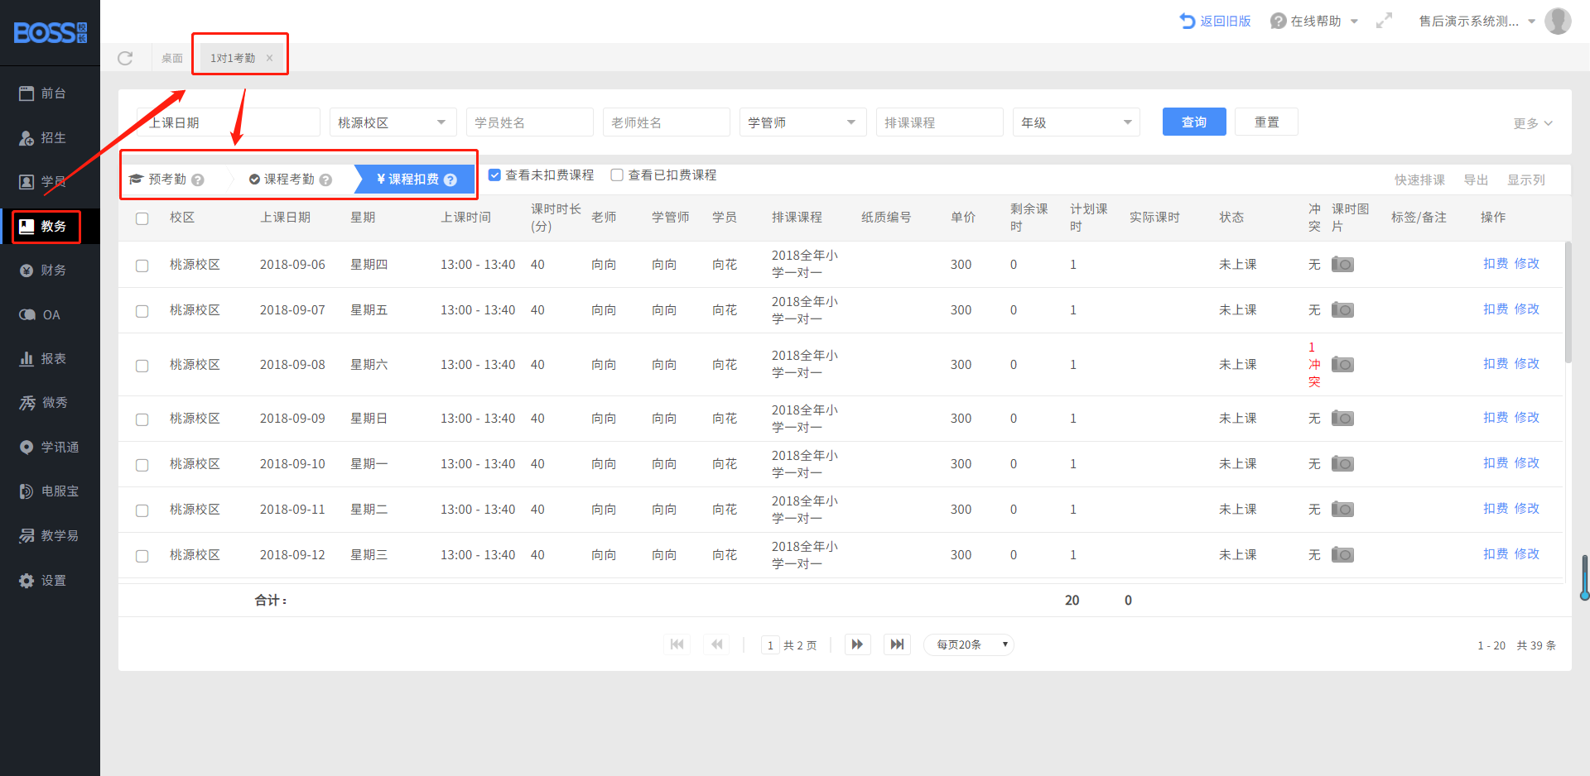Viewport: 1590px width, 776px height.
Task: Click the fullscreen expand arrows icon
Action: [x=1385, y=21]
